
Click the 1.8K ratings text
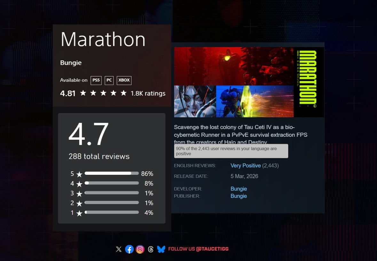point(148,93)
